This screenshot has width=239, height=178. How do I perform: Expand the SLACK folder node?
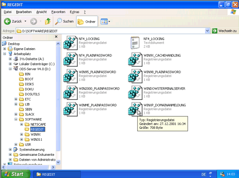coord(16,114)
